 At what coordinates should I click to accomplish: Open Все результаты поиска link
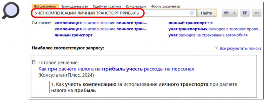pyautogui.click(x=240, y=48)
